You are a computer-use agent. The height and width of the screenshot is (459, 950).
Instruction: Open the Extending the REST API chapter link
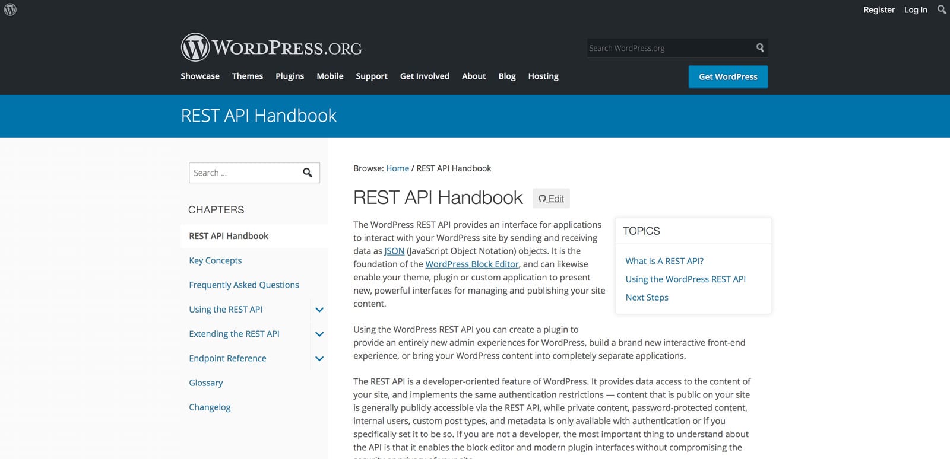click(234, 334)
